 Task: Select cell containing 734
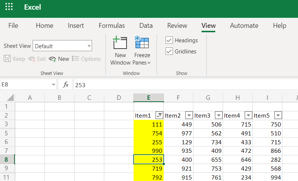(208, 142)
